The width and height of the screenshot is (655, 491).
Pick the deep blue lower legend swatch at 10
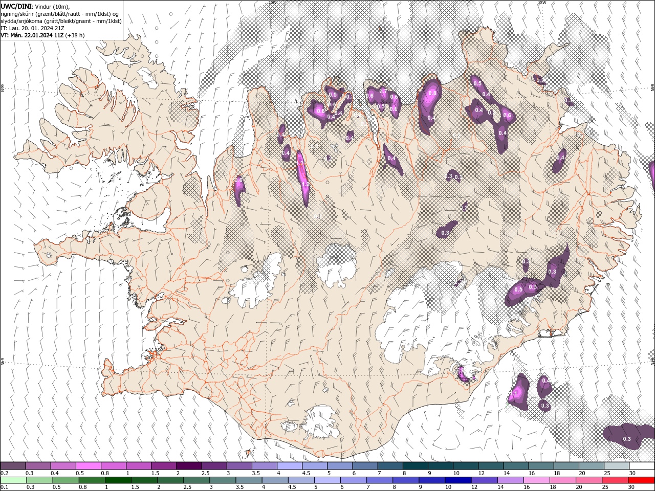point(458,480)
